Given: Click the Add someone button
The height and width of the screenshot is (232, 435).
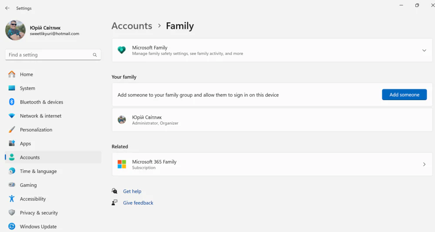Looking at the screenshot, I should pos(404,94).
